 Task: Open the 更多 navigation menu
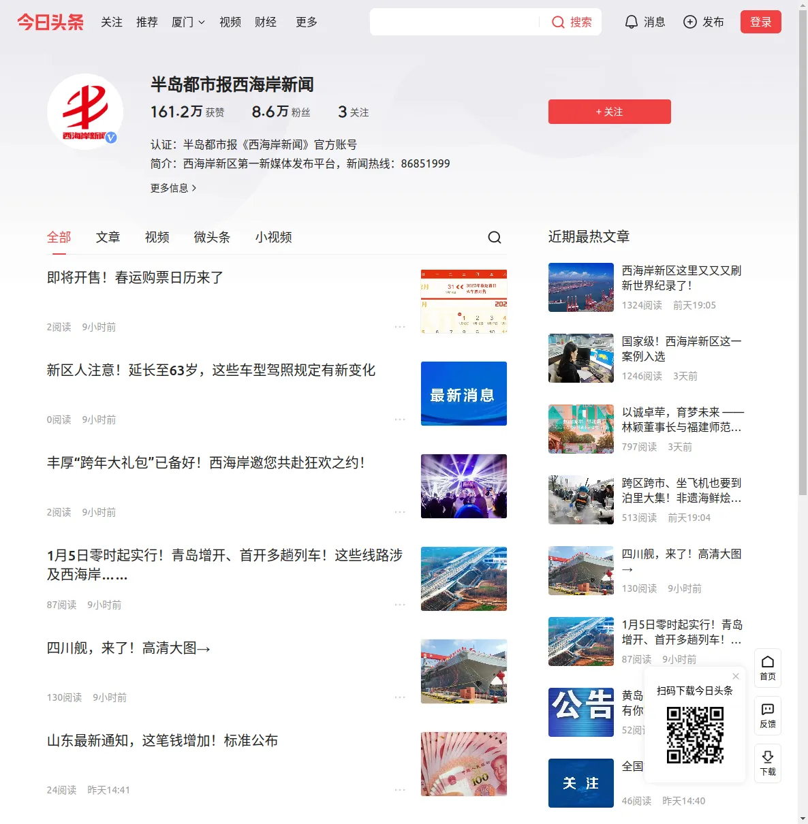click(x=307, y=22)
